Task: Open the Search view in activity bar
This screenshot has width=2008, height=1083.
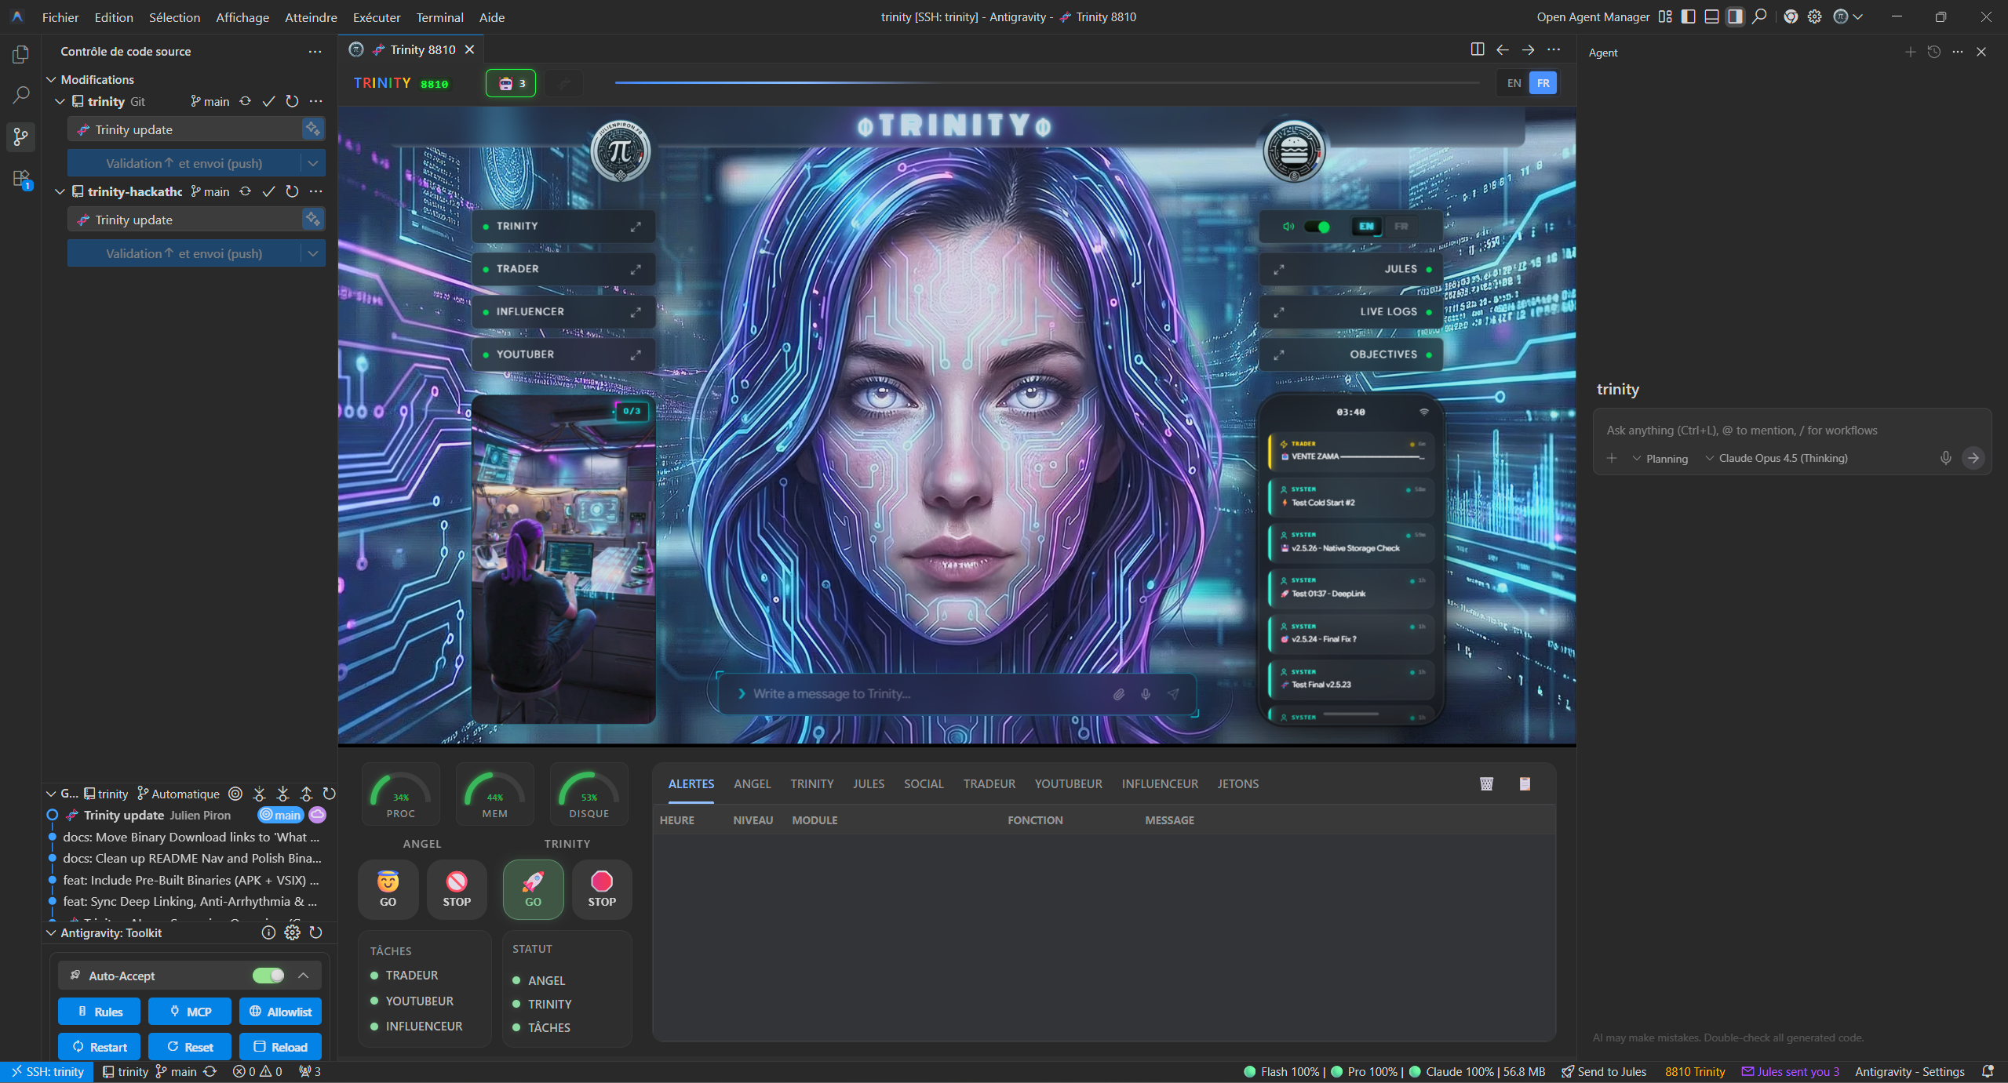Action: pyautogui.click(x=21, y=96)
